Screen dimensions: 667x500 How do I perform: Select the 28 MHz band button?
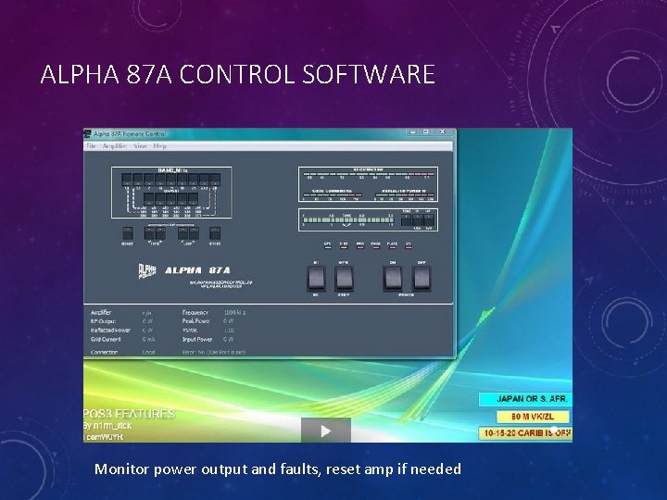[x=215, y=180]
